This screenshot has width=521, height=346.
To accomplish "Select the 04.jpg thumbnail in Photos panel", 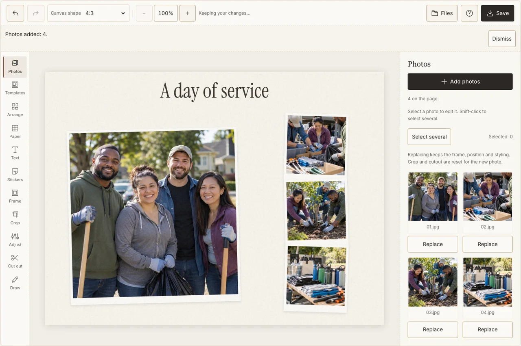I will (x=488, y=282).
